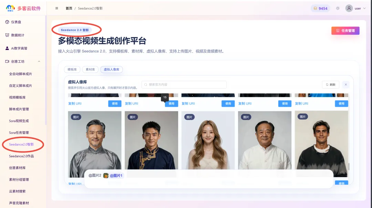Toggle the light/dark theme sun icon
Screen dimensions: 372x208
[338, 8]
